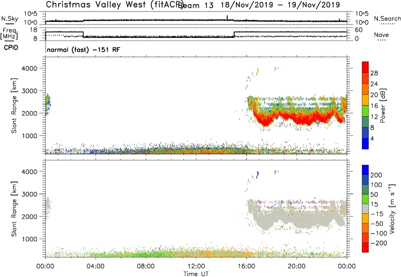Screen dimensions: 401x277
Task: Click the blue bottom segment of the power color bar
Action: 365,143
